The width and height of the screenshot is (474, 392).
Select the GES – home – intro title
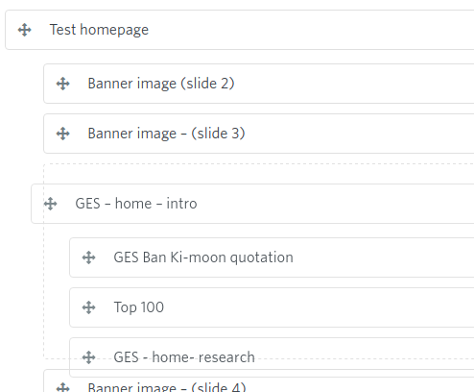click(136, 204)
